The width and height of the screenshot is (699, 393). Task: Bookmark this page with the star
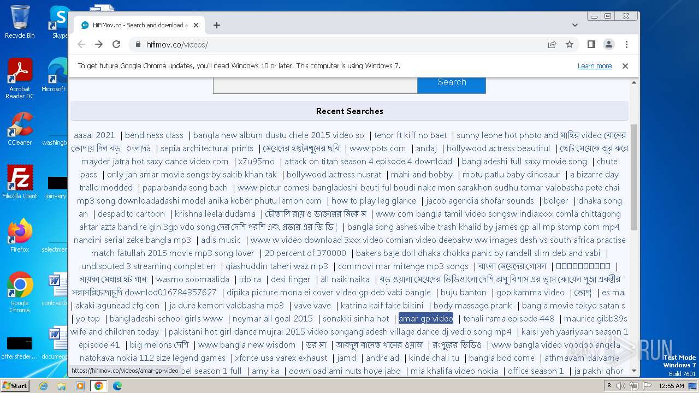coord(570,44)
